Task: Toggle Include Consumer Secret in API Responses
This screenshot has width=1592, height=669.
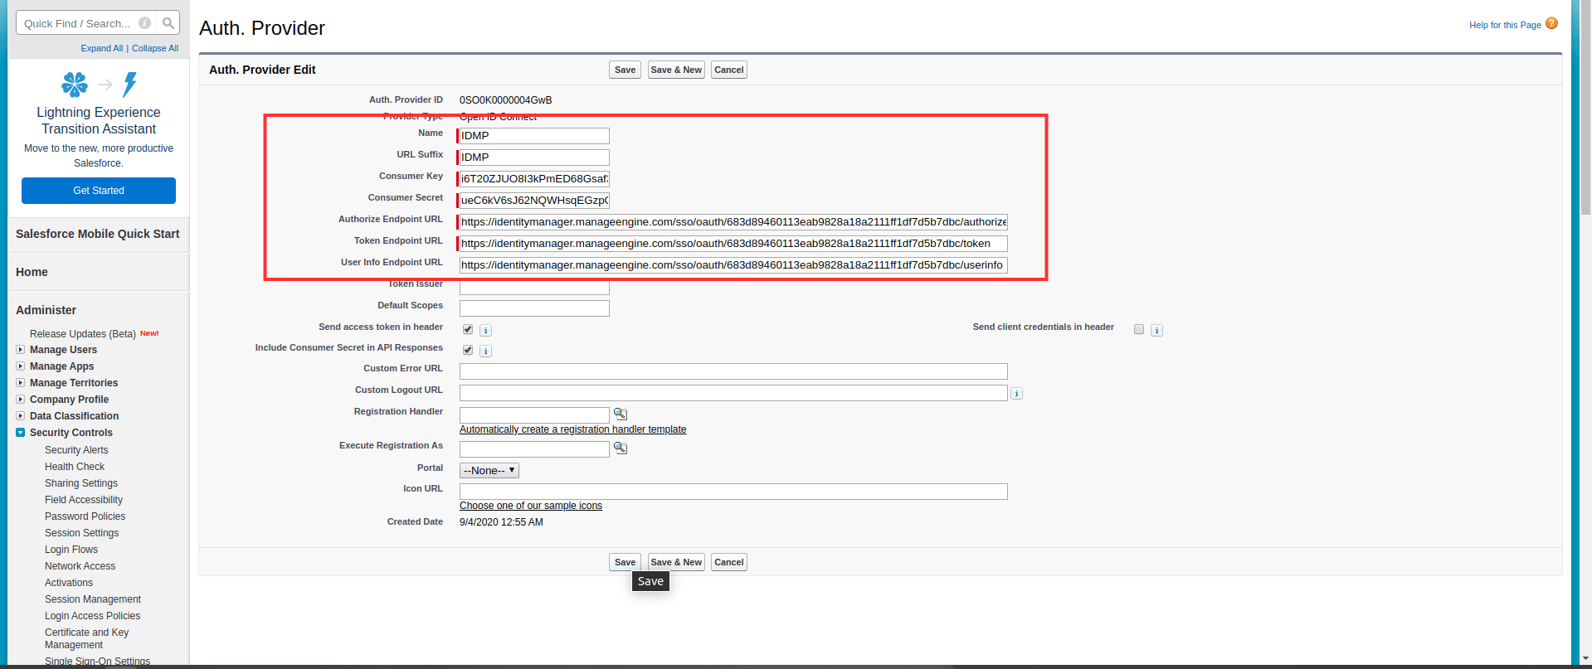Action: tap(468, 350)
